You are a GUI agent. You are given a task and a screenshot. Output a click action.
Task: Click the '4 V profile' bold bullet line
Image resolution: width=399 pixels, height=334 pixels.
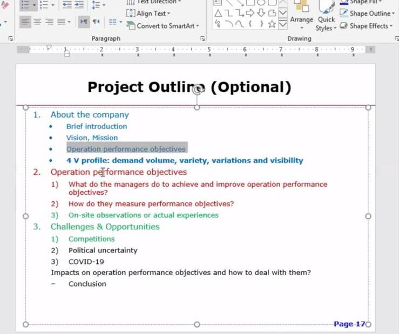[185, 160]
